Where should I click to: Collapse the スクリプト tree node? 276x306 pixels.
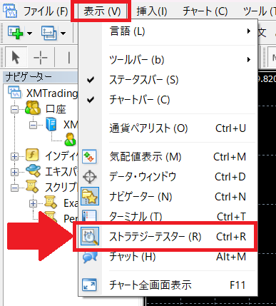point(14,188)
